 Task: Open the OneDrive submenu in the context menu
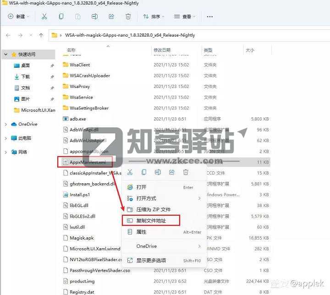tap(163, 246)
